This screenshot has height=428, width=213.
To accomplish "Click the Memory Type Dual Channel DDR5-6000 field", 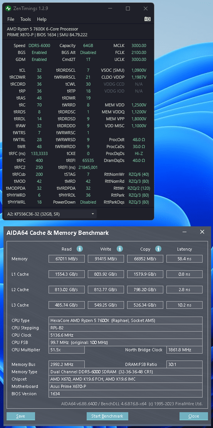I will [126, 372].
